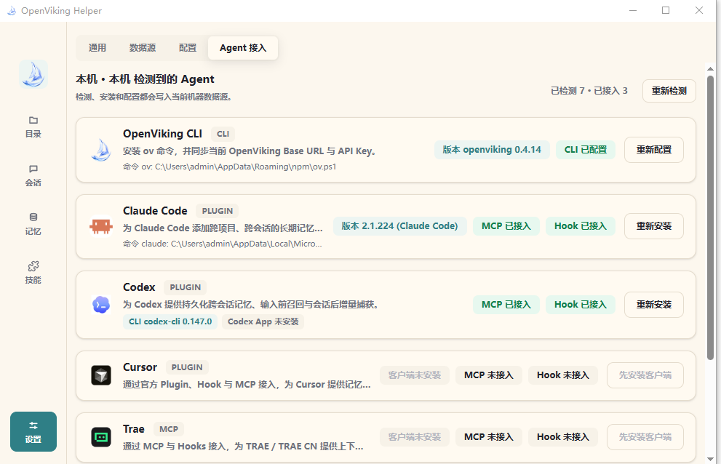
Task: Click 重新安装 for Codex
Action: pos(654,305)
